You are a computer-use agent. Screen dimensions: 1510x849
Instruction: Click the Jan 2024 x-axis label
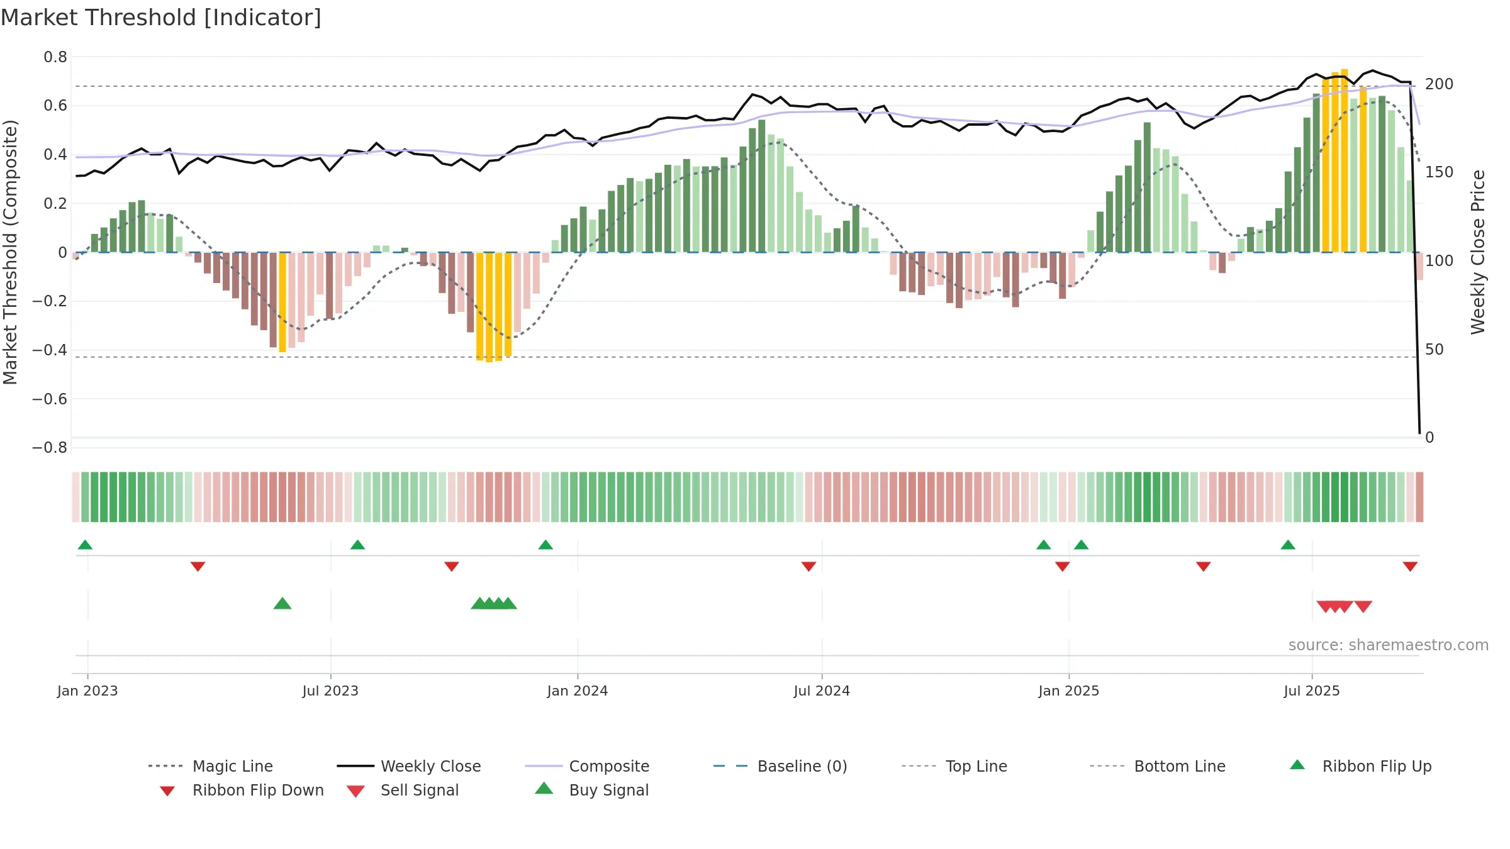coord(578,691)
